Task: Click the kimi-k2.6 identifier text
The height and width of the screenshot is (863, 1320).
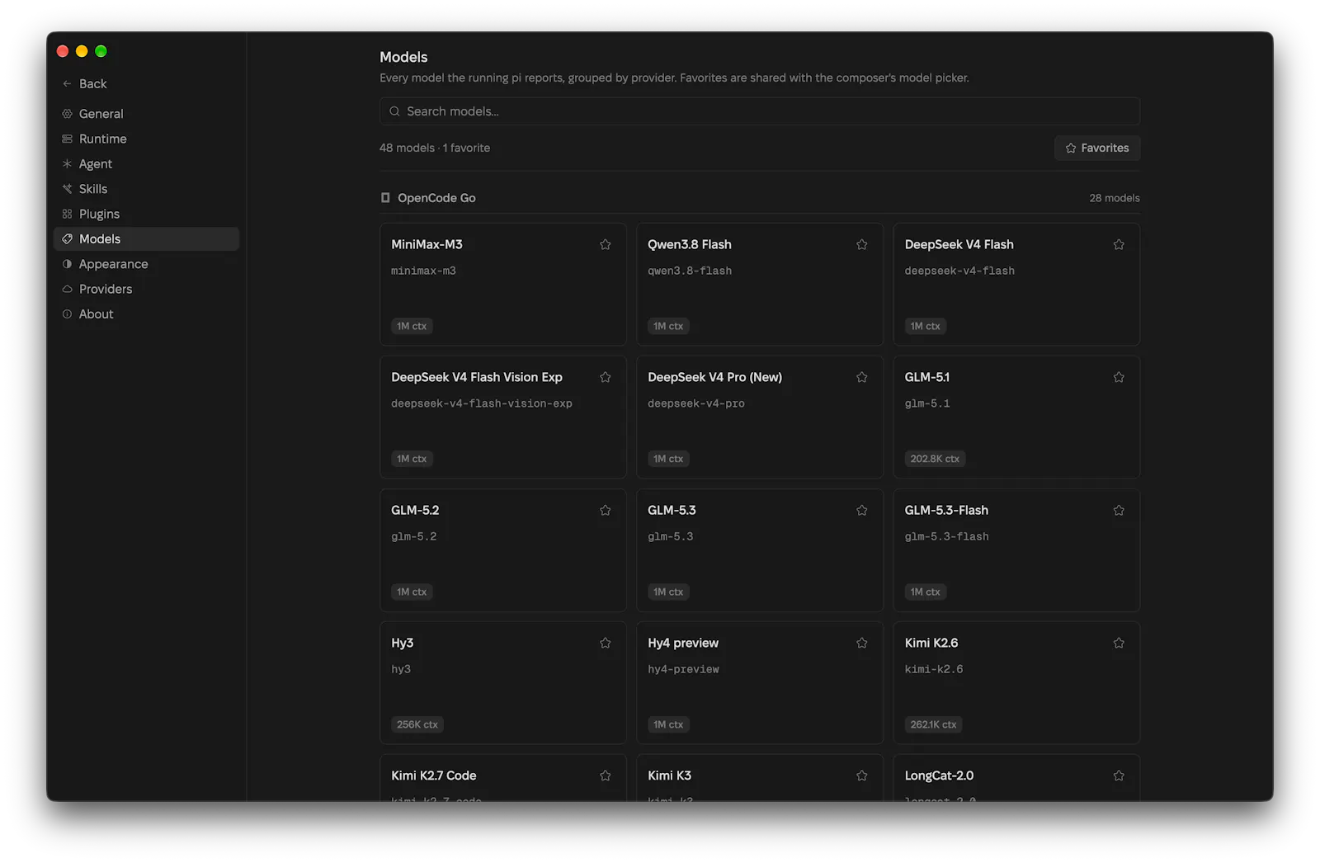Action: coord(934,669)
